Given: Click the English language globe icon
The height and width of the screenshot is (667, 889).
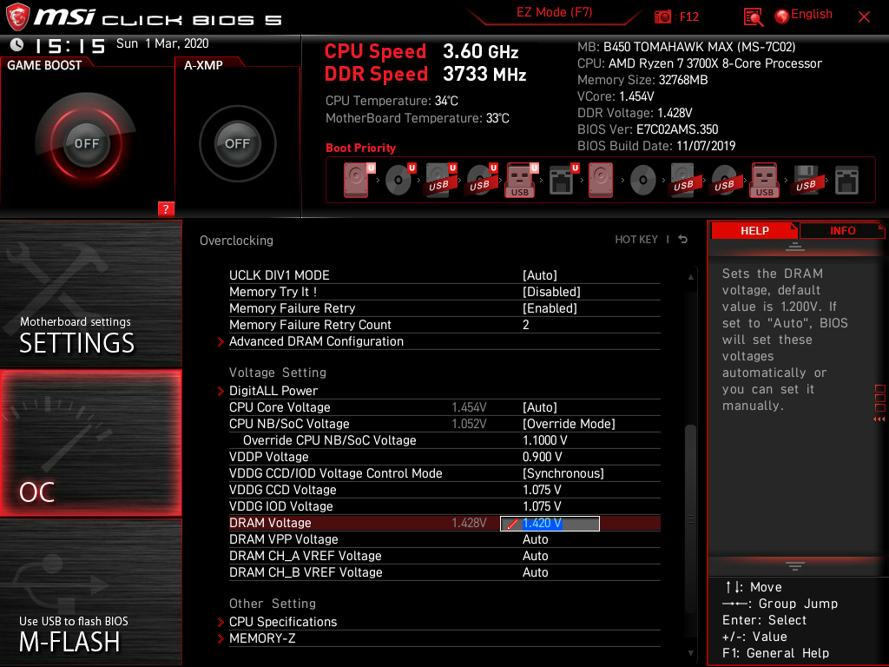Looking at the screenshot, I should (782, 17).
